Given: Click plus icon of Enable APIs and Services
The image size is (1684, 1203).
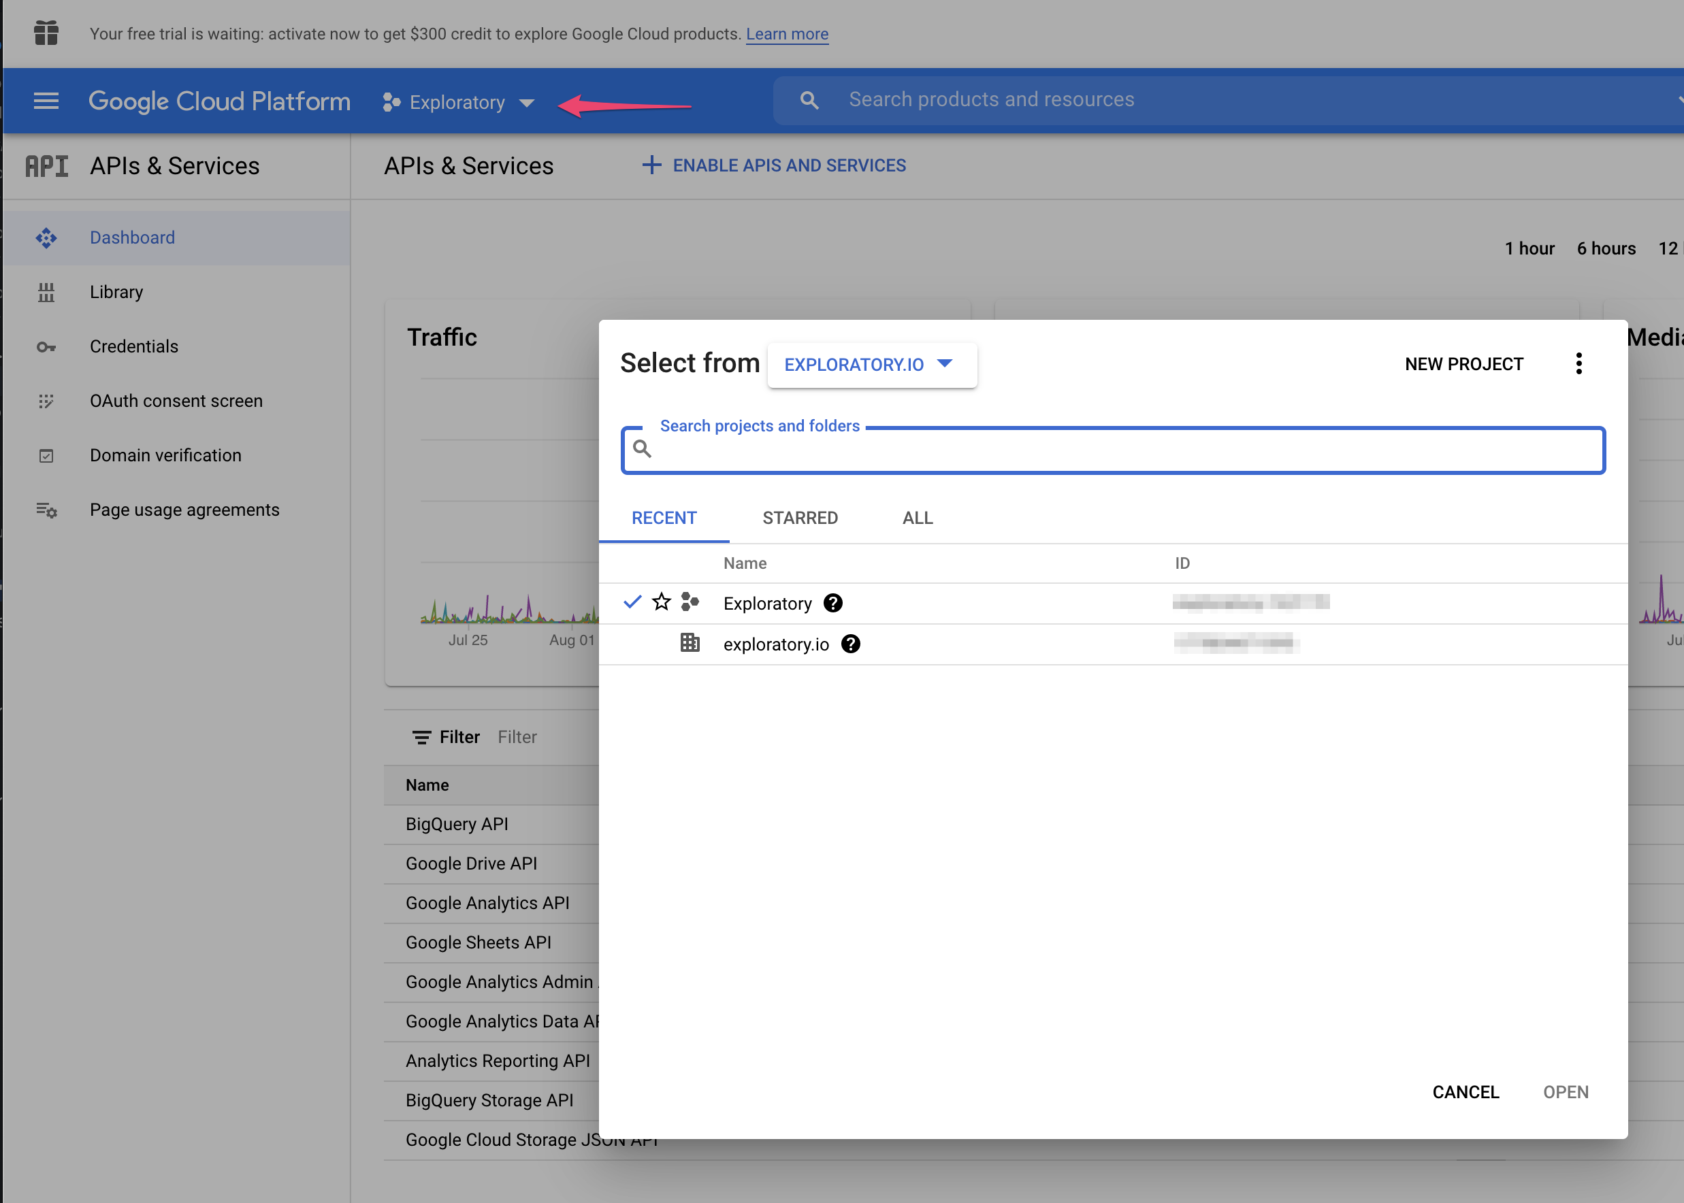Looking at the screenshot, I should pyautogui.click(x=651, y=165).
